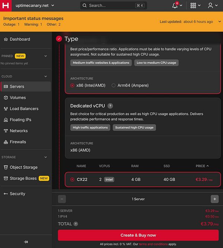Select the Dedicated vCPU card

[143, 128]
